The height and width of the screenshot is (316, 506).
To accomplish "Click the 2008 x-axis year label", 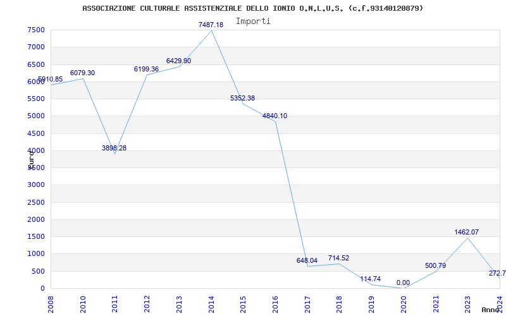I will tap(51, 304).
